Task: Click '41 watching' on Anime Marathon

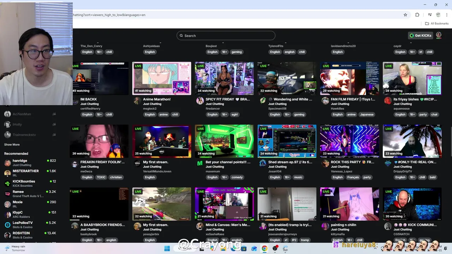Action: click(143, 91)
